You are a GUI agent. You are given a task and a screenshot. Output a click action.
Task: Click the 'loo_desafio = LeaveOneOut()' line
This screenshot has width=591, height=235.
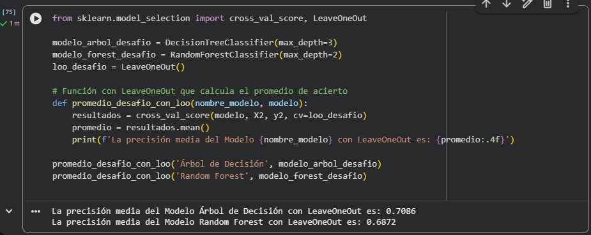tap(119, 67)
